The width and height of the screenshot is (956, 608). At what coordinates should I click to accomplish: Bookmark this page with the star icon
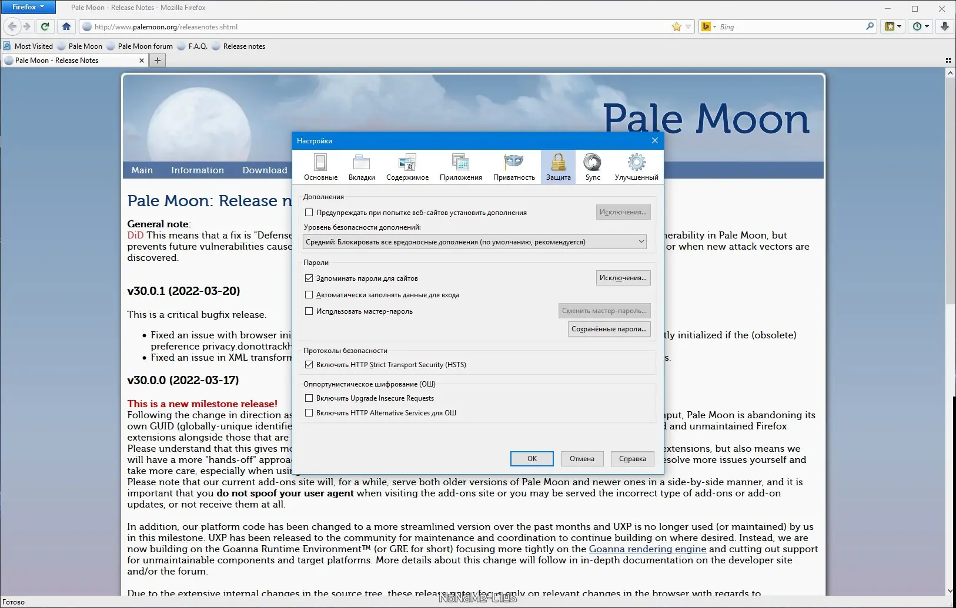coord(677,26)
